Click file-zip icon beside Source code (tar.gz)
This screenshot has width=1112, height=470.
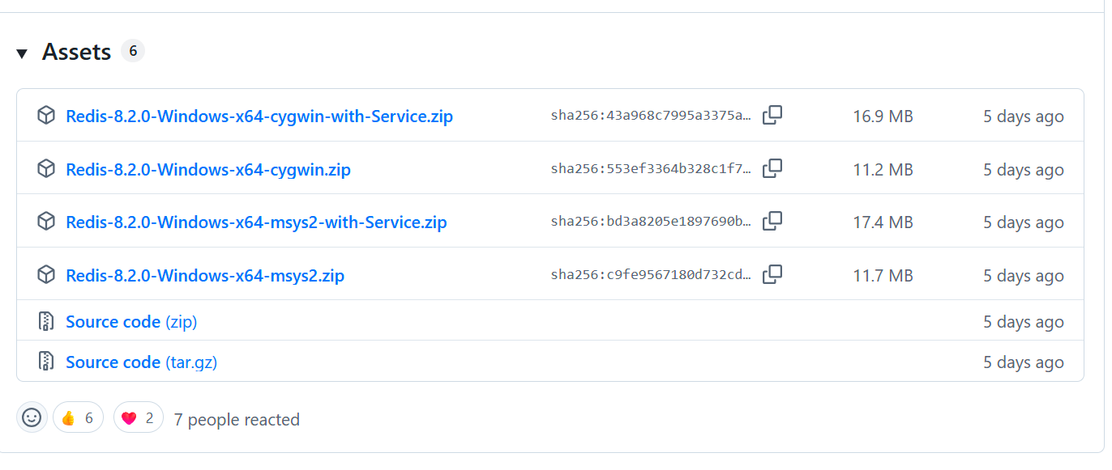[46, 362]
